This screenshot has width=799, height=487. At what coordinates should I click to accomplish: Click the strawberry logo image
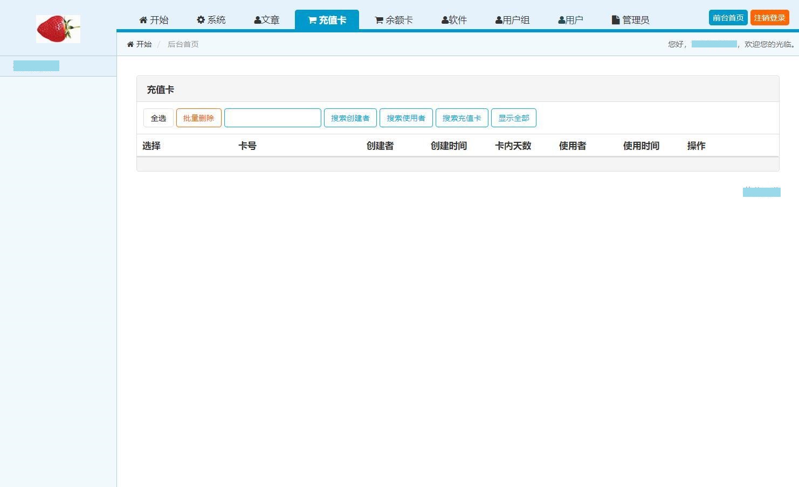tap(58, 29)
